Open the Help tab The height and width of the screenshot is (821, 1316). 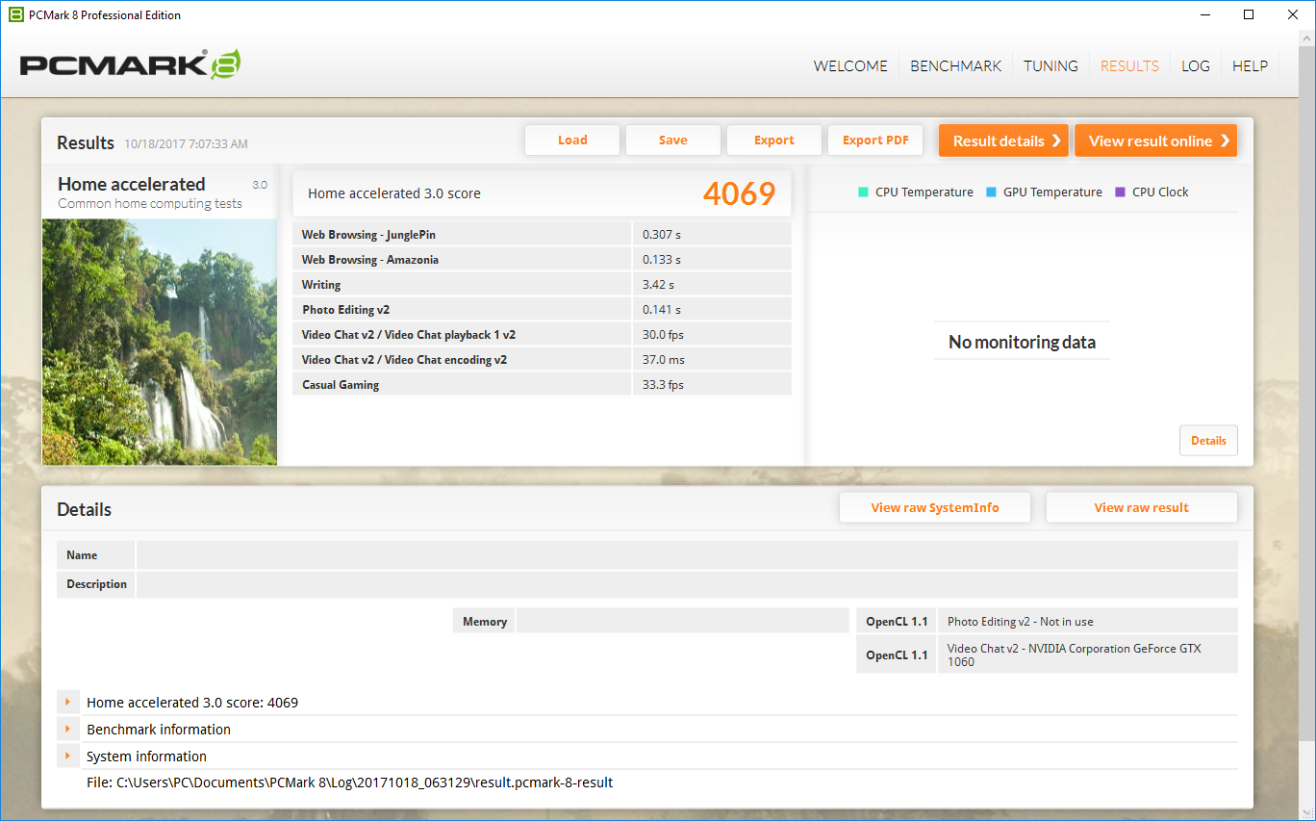click(x=1250, y=66)
